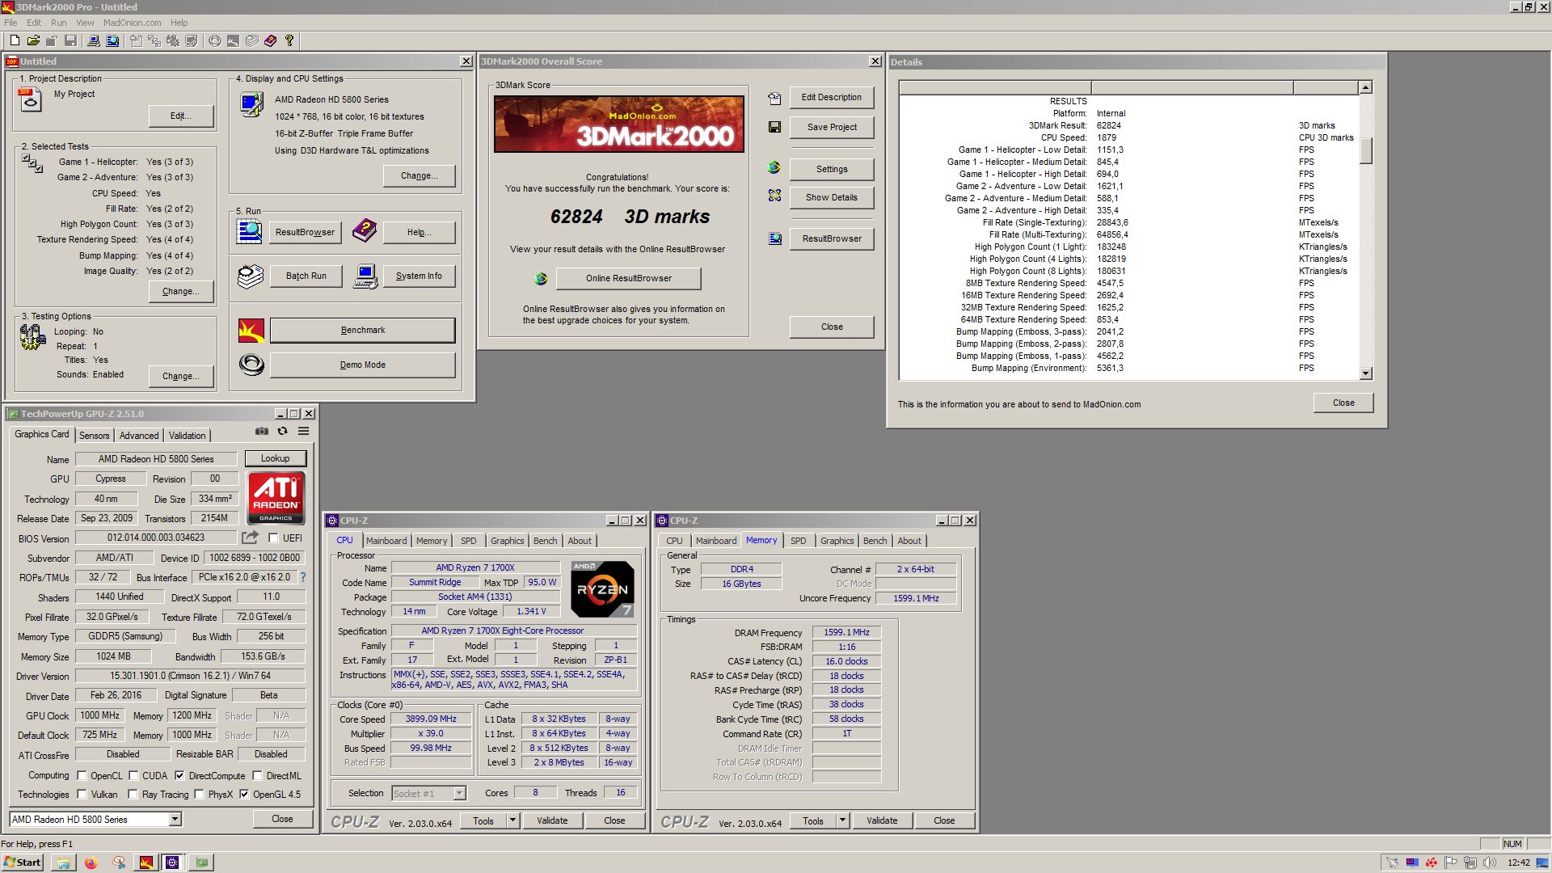Click the globe icon beside Online ResultBrowser
The image size is (1552, 873).
(541, 279)
